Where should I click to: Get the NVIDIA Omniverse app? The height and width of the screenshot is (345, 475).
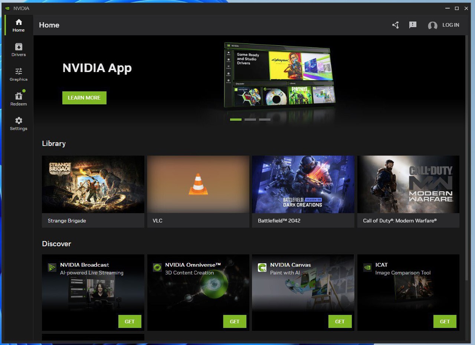point(235,322)
